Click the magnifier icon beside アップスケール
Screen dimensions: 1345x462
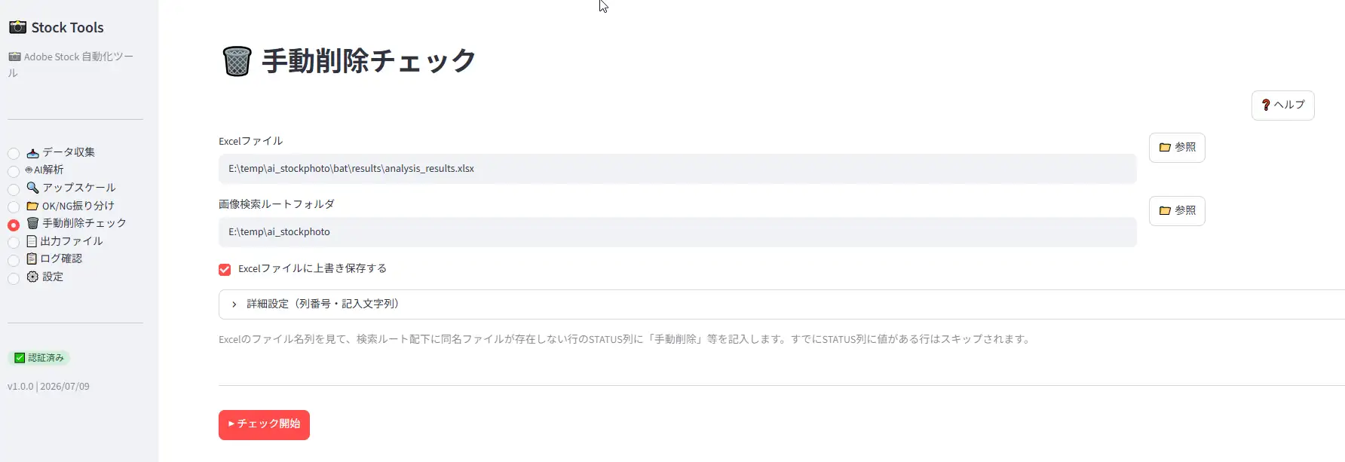(32, 188)
